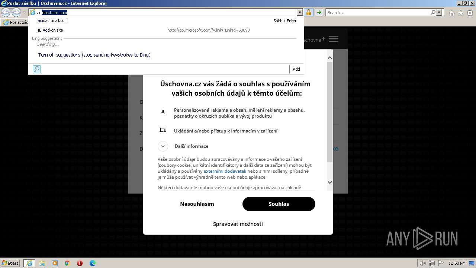This screenshot has width=476, height=268.
Task: Click the consent dialog scrollbar thumb
Action: pos(330,112)
